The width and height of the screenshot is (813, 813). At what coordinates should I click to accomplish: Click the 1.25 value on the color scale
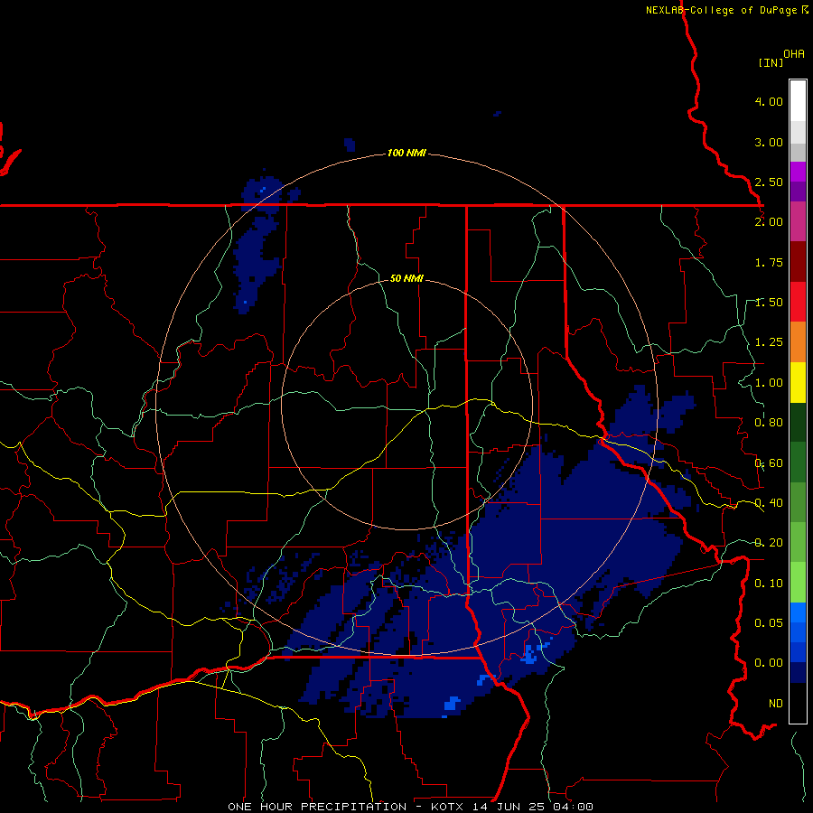coord(769,342)
